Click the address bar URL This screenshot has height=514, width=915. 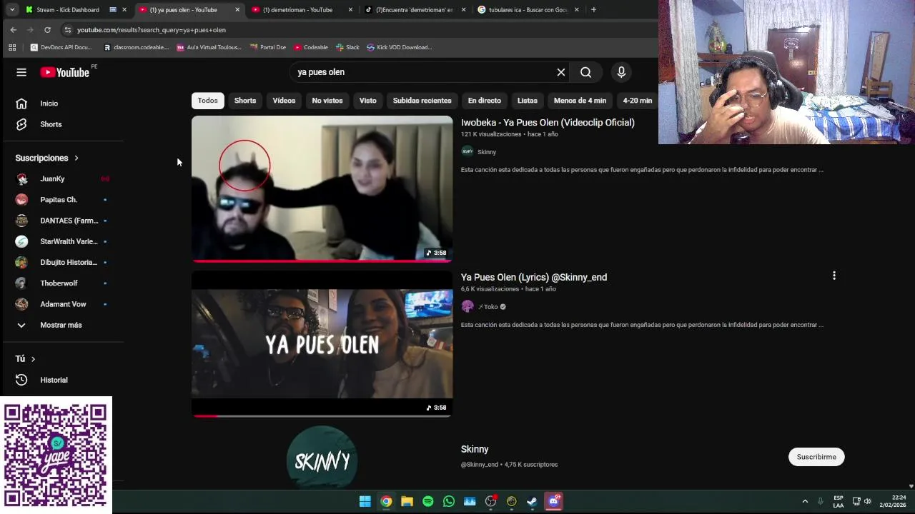tap(152, 30)
